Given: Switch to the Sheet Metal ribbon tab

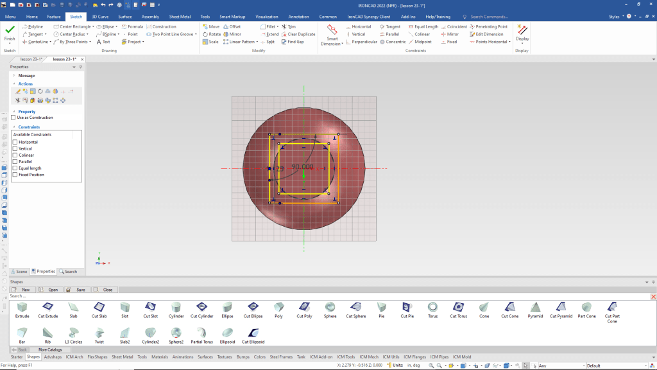Looking at the screenshot, I should coord(180,16).
